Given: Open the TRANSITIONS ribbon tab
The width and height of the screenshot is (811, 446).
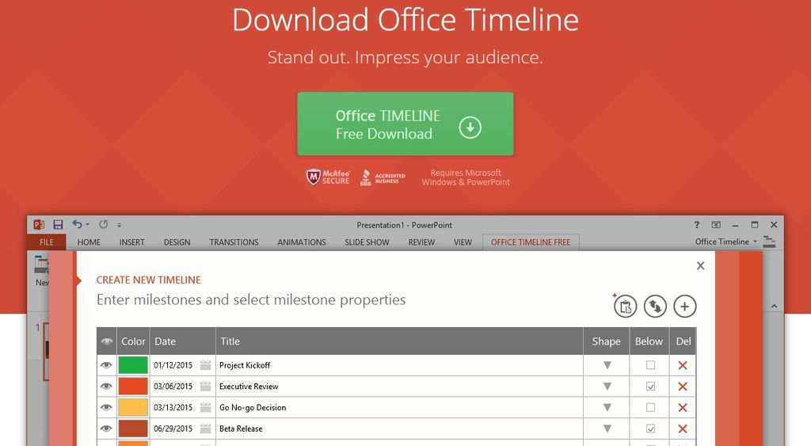Looking at the screenshot, I should 234,242.
